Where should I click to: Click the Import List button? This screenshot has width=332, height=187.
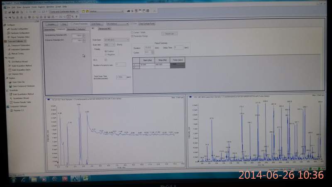click(169, 34)
